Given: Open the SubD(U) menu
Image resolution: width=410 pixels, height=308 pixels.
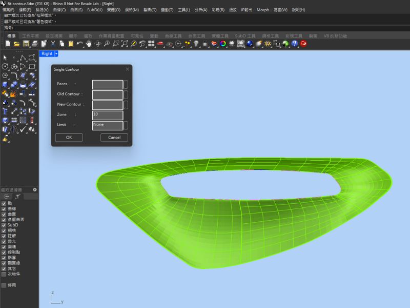Looking at the screenshot, I should tap(94, 10).
